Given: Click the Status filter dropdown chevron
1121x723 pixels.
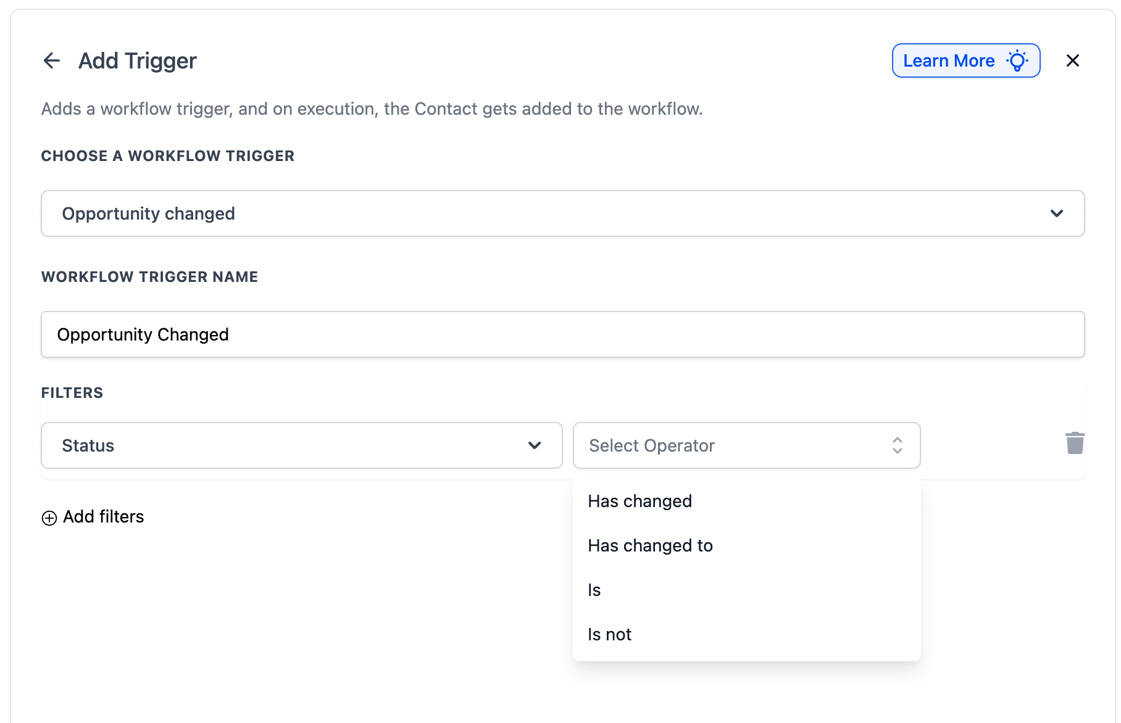Looking at the screenshot, I should point(535,445).
